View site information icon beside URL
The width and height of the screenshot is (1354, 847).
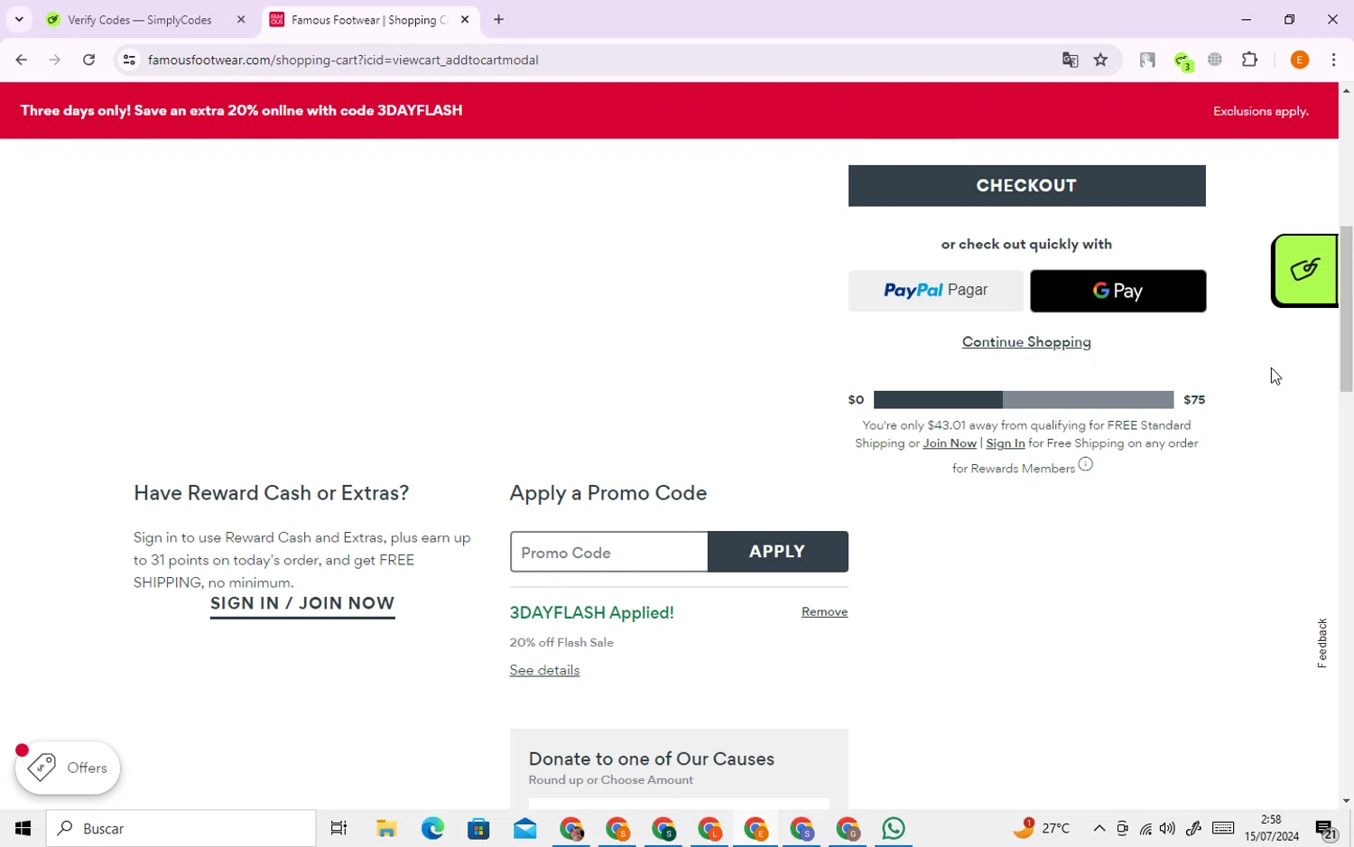tap(129, 60)
